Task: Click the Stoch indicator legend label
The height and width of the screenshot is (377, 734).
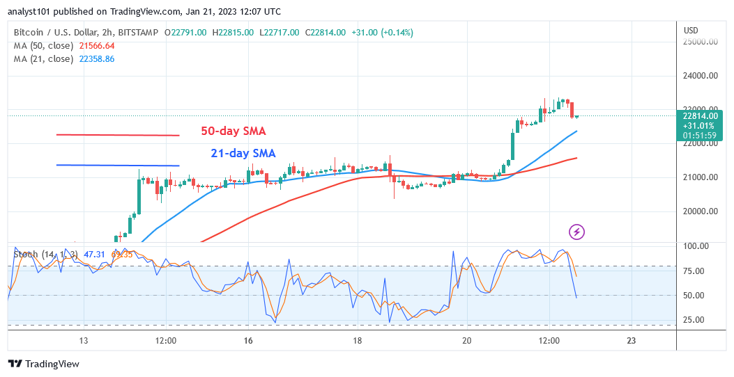Action: (45, 255)
